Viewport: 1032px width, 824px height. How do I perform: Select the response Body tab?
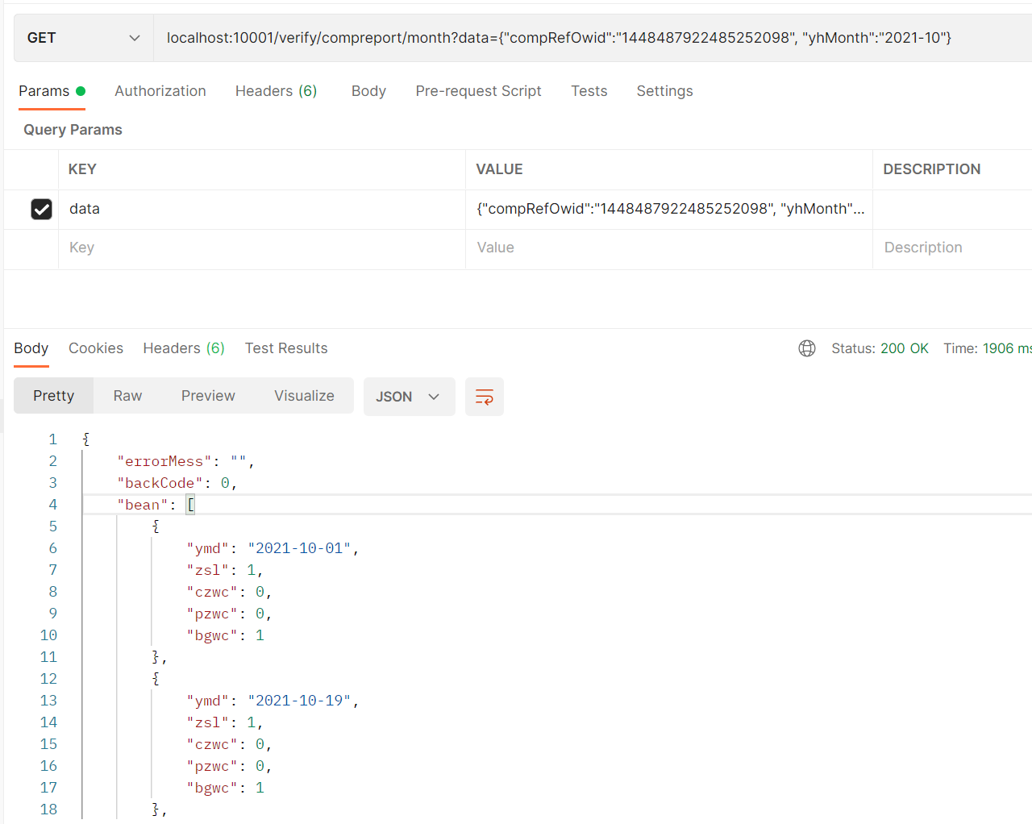tap(31, 348)
